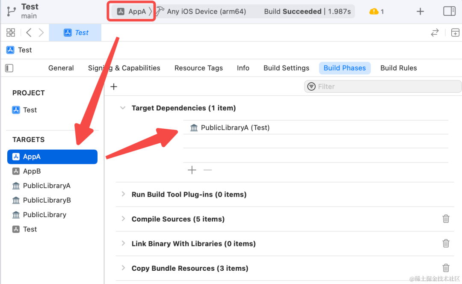Delete the Compile Sources phase
Screen dimensions: 462x284
(446, 219)
